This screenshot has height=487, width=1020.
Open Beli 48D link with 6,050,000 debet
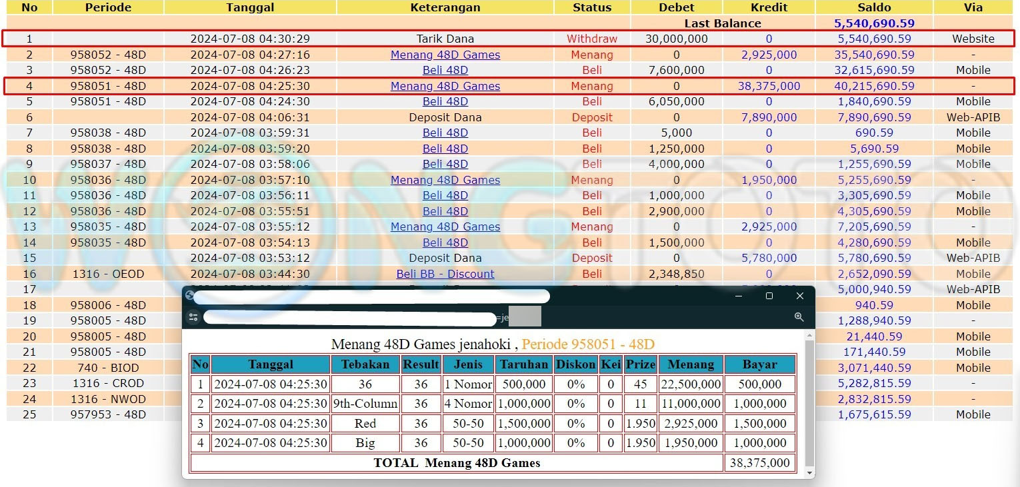click(445, 101)
